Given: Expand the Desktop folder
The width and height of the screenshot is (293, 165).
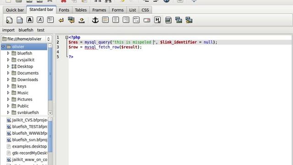Looking at the screenshot, I should [8, 66].
